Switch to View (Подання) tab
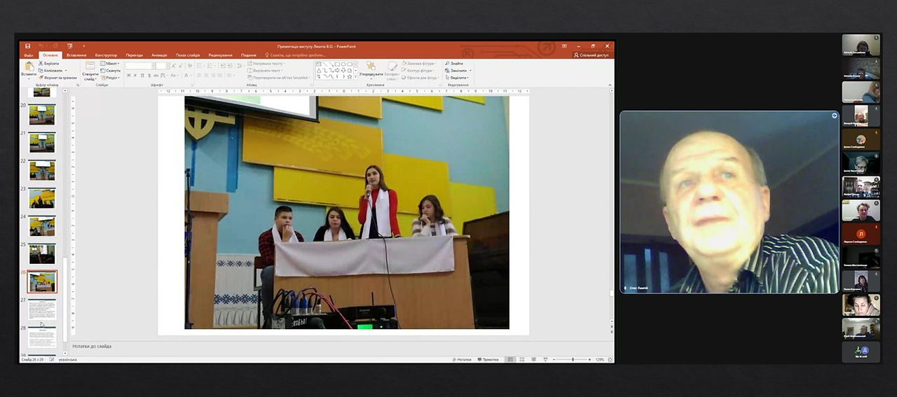This screenshot has height=397, width=897. pyautogui.click(x=248, y=55)
